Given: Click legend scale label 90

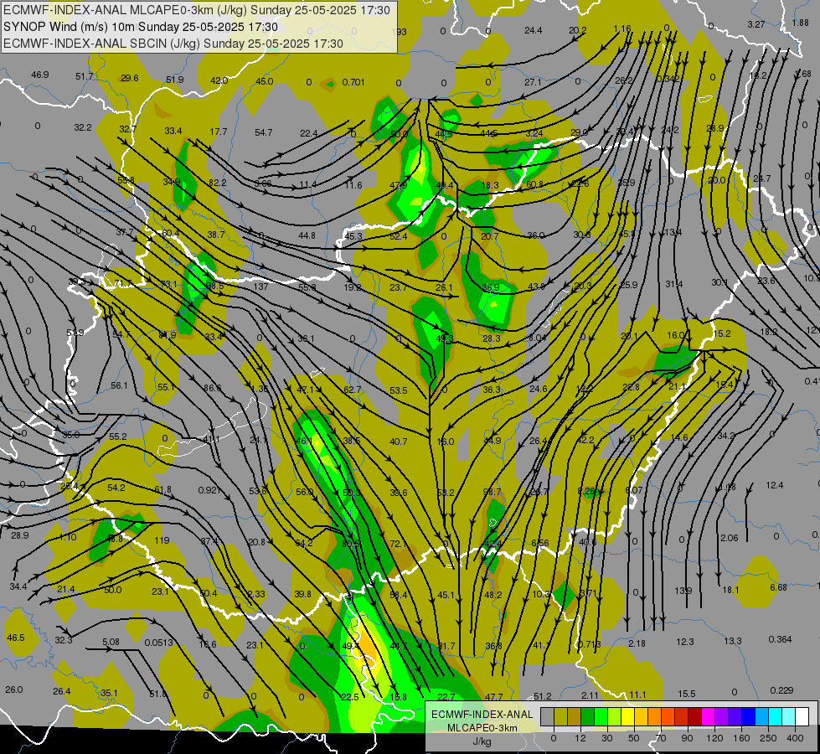Looking at the screenshot, I should click(687, 738).
